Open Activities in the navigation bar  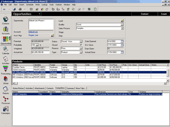(6, 60)
